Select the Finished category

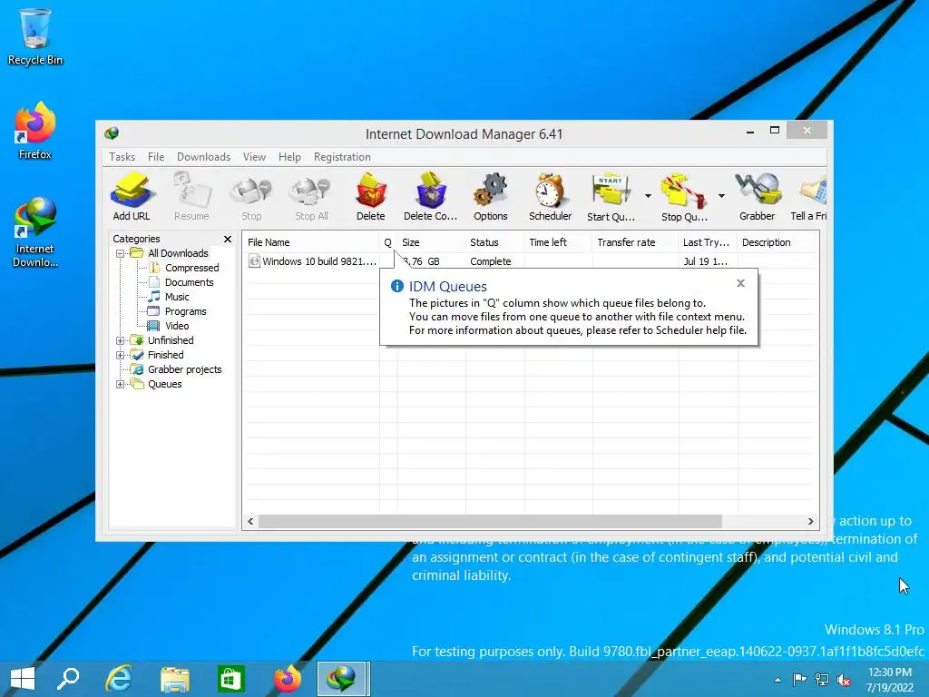tap(165, 355)
